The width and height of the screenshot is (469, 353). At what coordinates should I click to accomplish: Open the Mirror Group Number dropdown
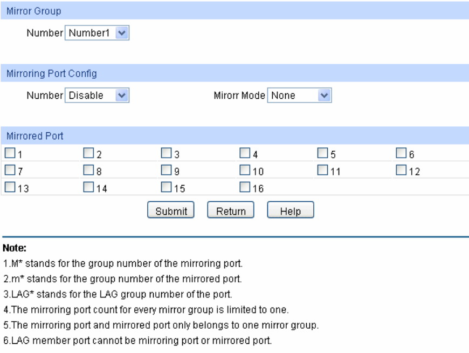point(97,33)
